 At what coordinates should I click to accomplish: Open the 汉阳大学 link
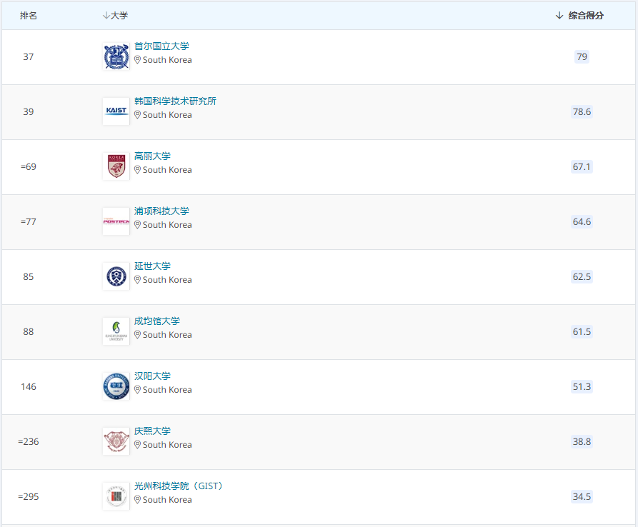click(x=153, y=376)
